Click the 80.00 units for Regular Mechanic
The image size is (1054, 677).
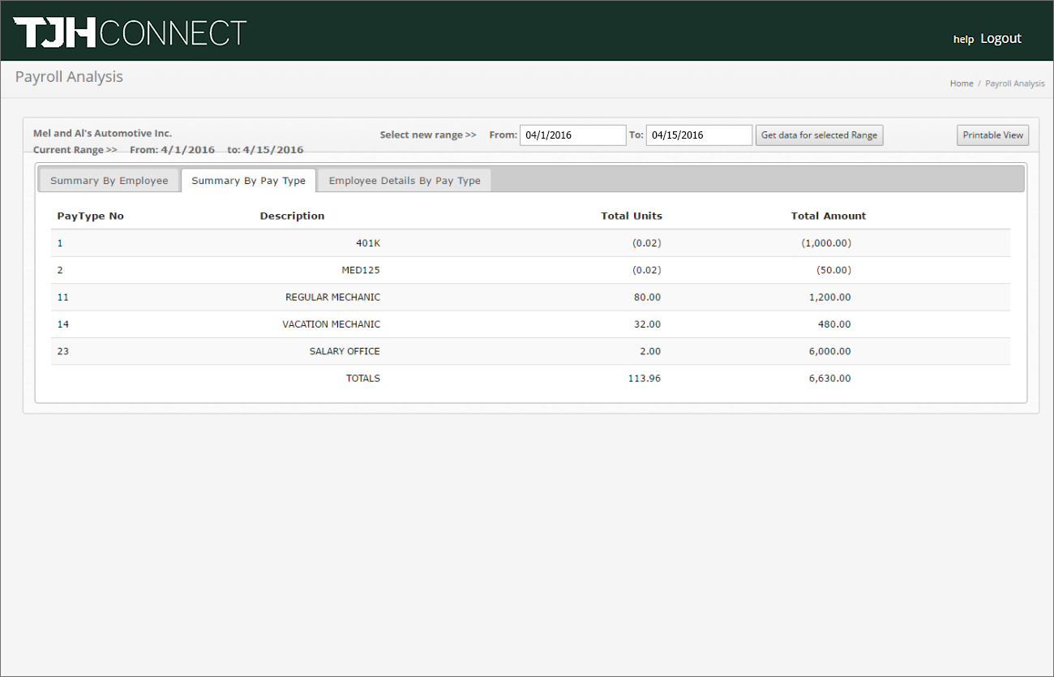(x=647, y=298)
